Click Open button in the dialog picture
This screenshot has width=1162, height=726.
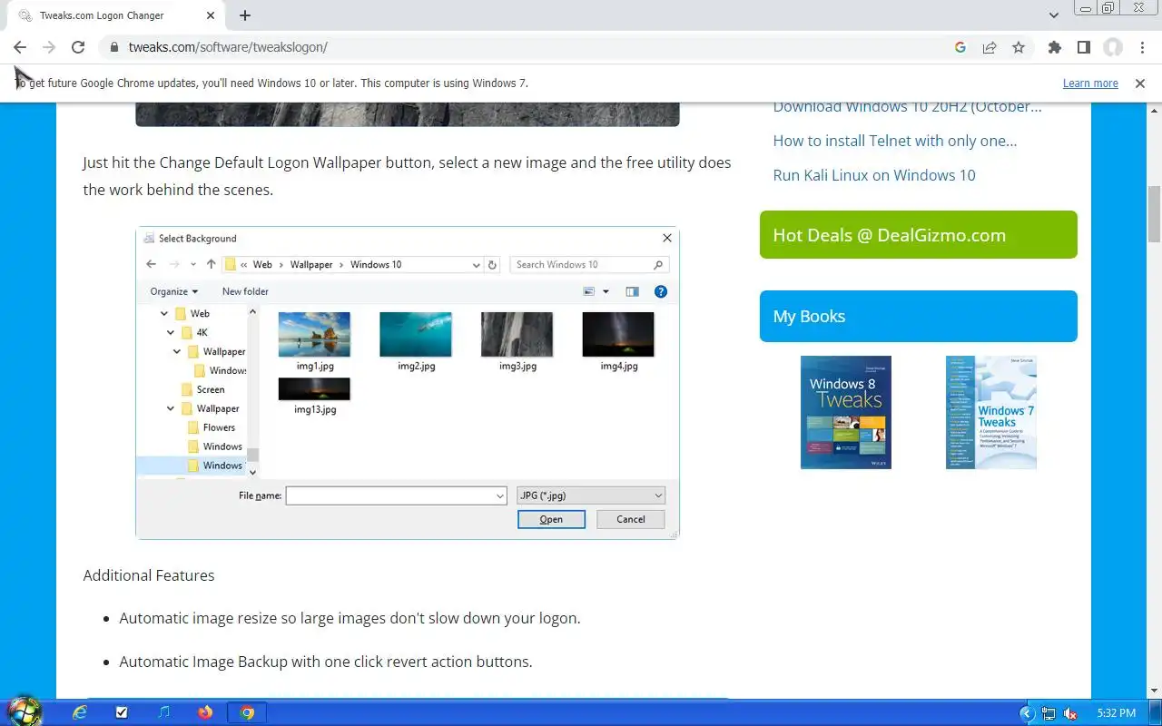click(551, 520)
